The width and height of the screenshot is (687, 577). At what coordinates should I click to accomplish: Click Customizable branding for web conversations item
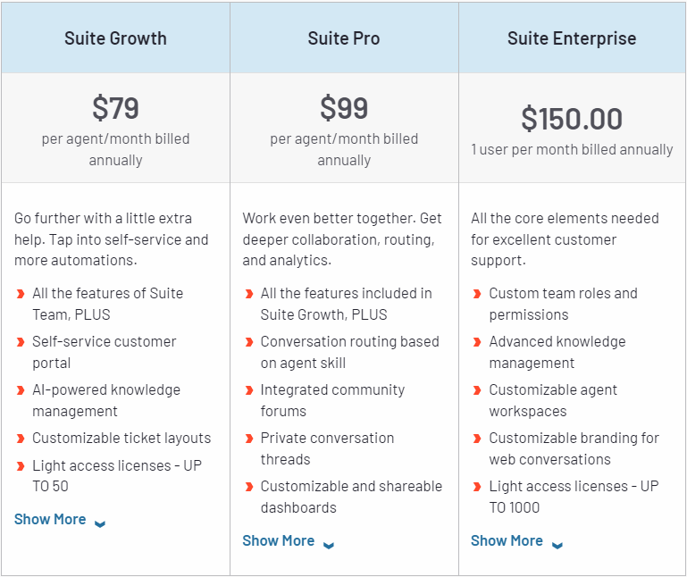pyautogui.click(x=574, y=448)
